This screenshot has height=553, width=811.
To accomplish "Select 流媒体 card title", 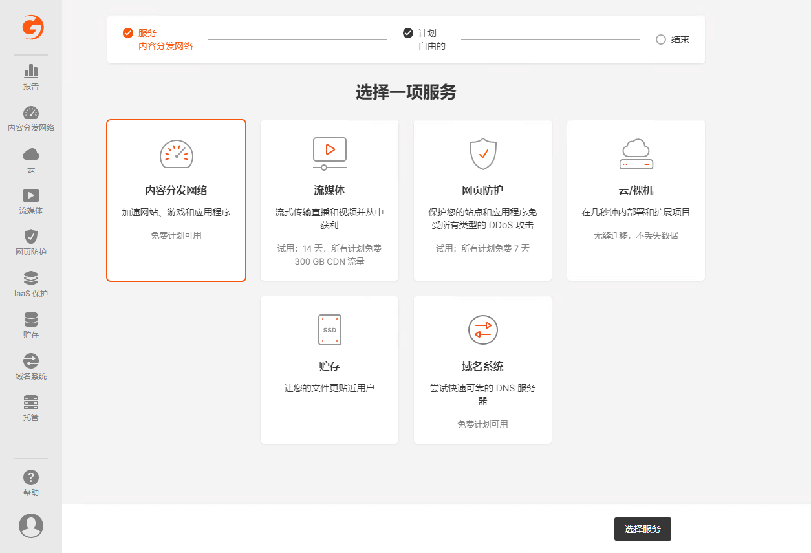I will point(330,191).
